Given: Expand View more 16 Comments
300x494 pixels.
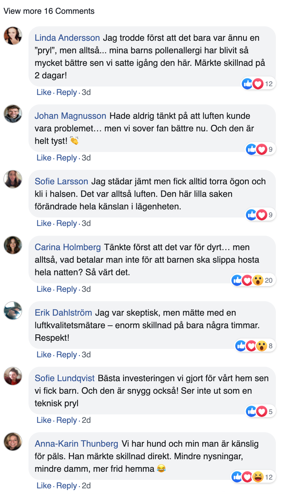Looking at the screenshot, I should [x=49, y=11].
